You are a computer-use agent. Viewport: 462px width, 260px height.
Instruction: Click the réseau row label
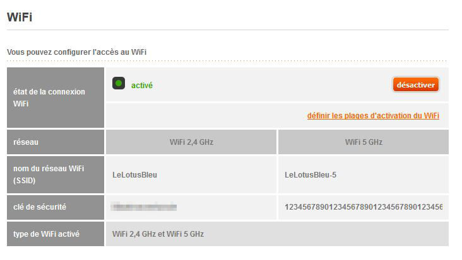click(x=26, y=142)
